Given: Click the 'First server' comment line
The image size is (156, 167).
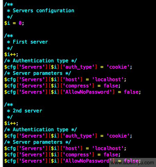Looking at the screenshot, I should (30, 42).
